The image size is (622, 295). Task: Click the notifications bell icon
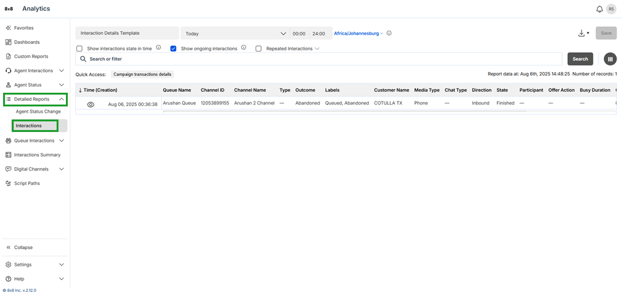coord(599,9)
